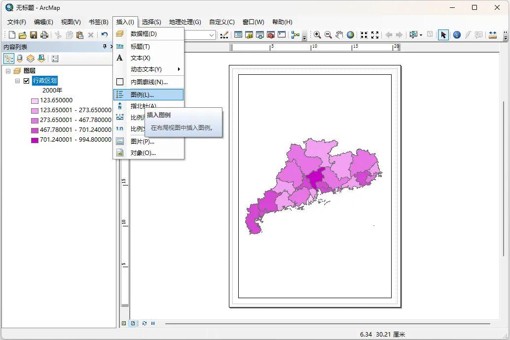The width and height of the screenshot is (510, 340).
Task: Open select features tool dropdown arrow
Action: [421, 35]
